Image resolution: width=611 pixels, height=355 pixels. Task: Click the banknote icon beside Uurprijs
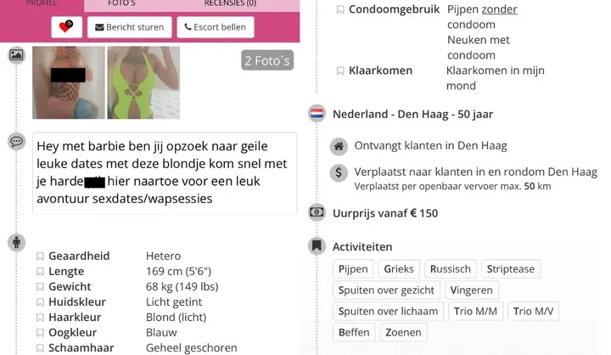tap(317, 212)
